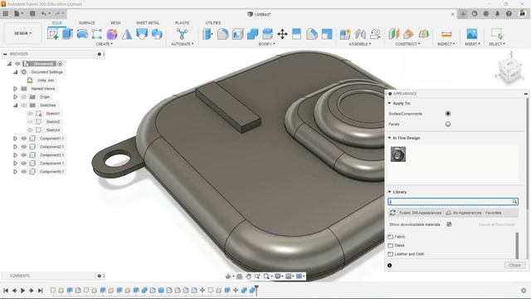The width and height of the screenshot is (531, 299).
Task: Collapse the Library section in Appearance
Action: pos(389,192)
